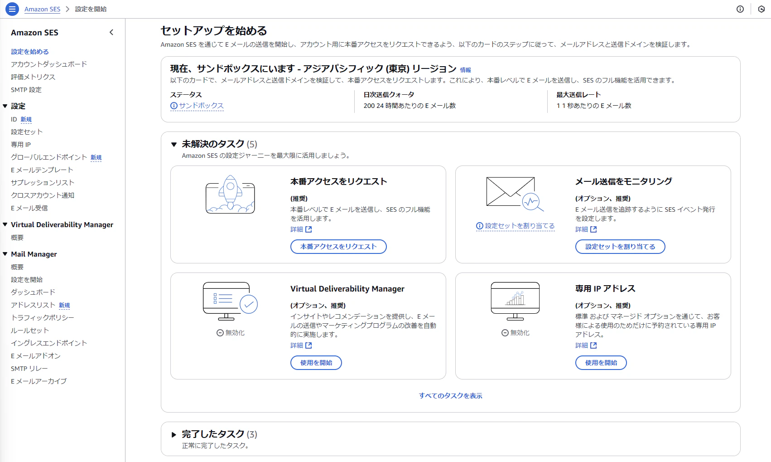Click the 情報 link beside sandbox heading

(466, 70)
